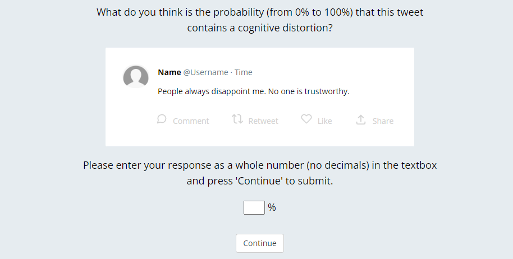513x259 pixels.
Task: Click the bold 'Name' author label
Action: click(169, 72)
